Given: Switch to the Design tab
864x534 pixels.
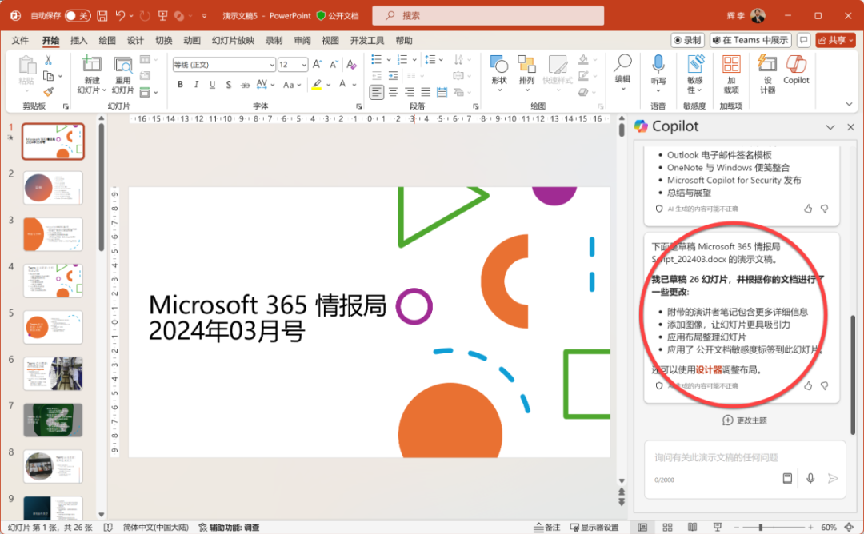Looking at the screenshot, I should [x=135, y=40].
